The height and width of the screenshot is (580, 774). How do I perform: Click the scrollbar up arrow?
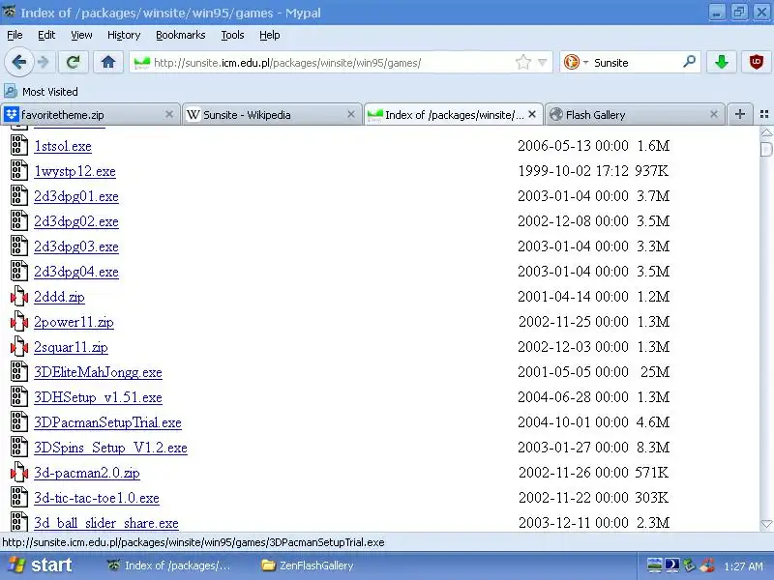766,132
